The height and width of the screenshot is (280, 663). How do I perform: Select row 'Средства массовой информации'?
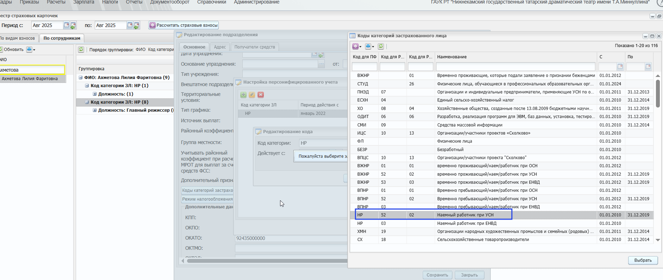[502, 125]
